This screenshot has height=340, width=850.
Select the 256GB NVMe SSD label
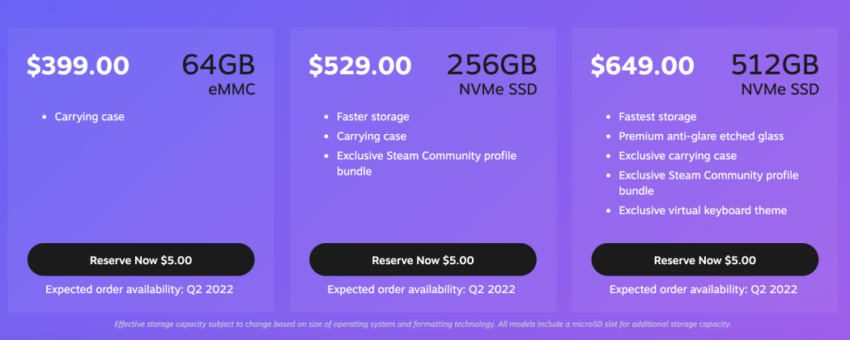491,73
